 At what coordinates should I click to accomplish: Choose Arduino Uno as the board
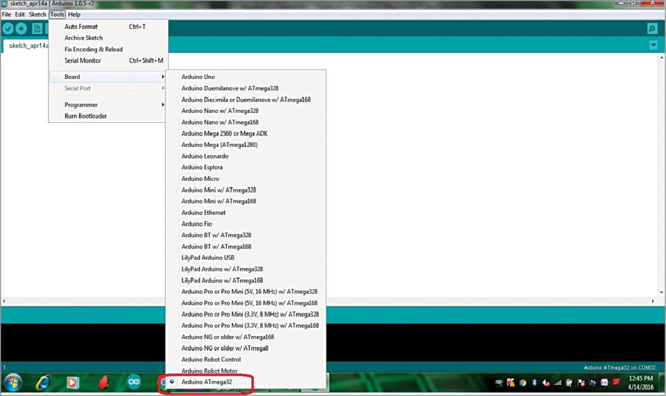tap(198, 77)
